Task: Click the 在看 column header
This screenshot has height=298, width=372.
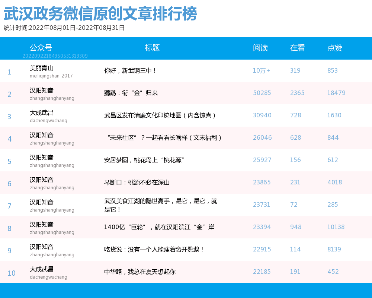Action: click(297, 48)
